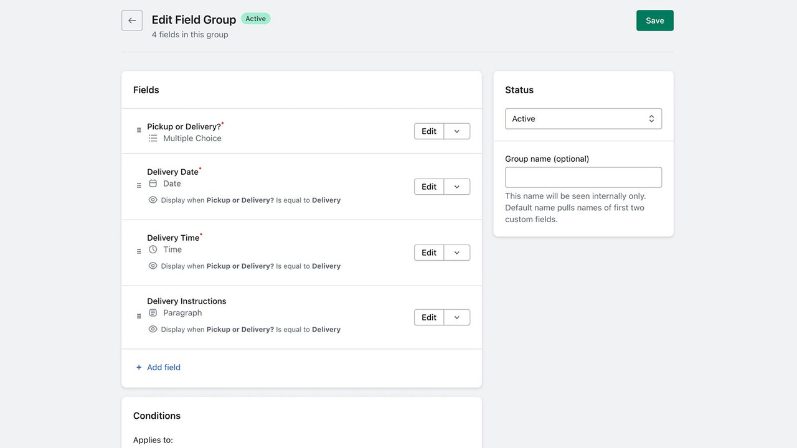Click inside the Group name input field
The height and width of the screenshot is (448, 797).
tap(583, 177)
